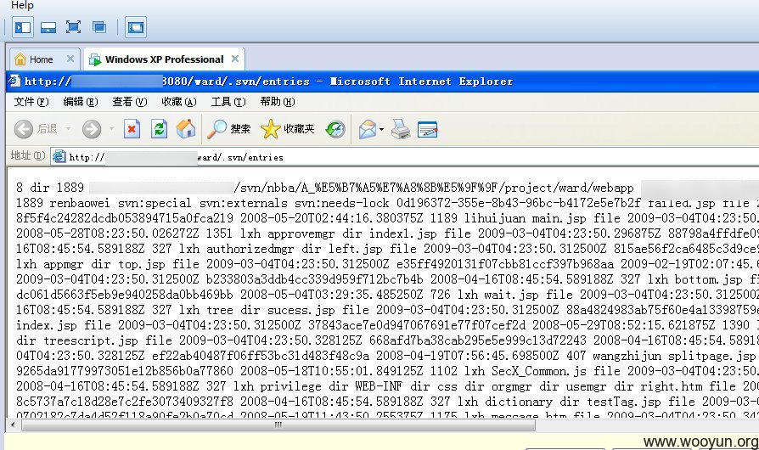Select the Windows XP Professional tab

[164, 59]
